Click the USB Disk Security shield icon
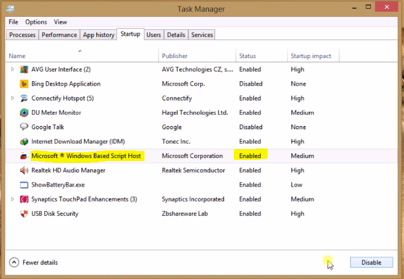This screenshot has width=404, height=279. [x=24, y=213]
